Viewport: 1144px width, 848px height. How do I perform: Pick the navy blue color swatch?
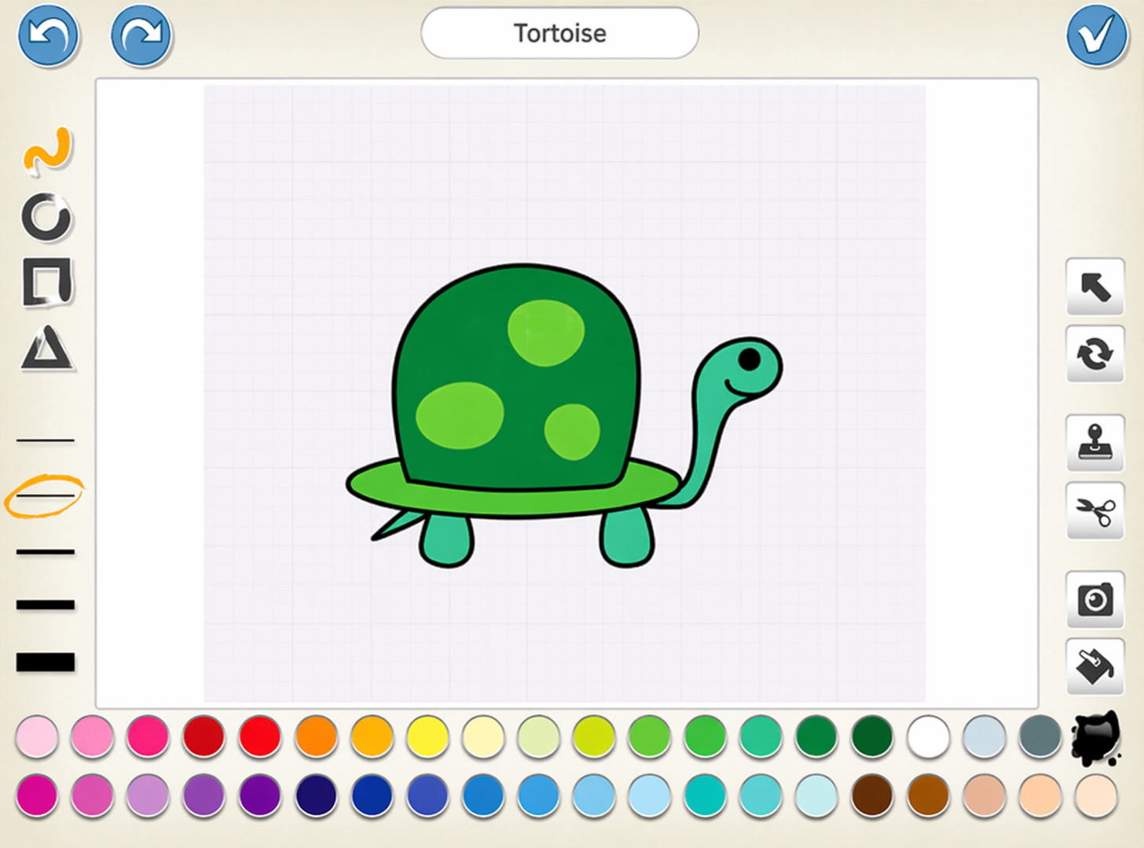tap(316, 795)
